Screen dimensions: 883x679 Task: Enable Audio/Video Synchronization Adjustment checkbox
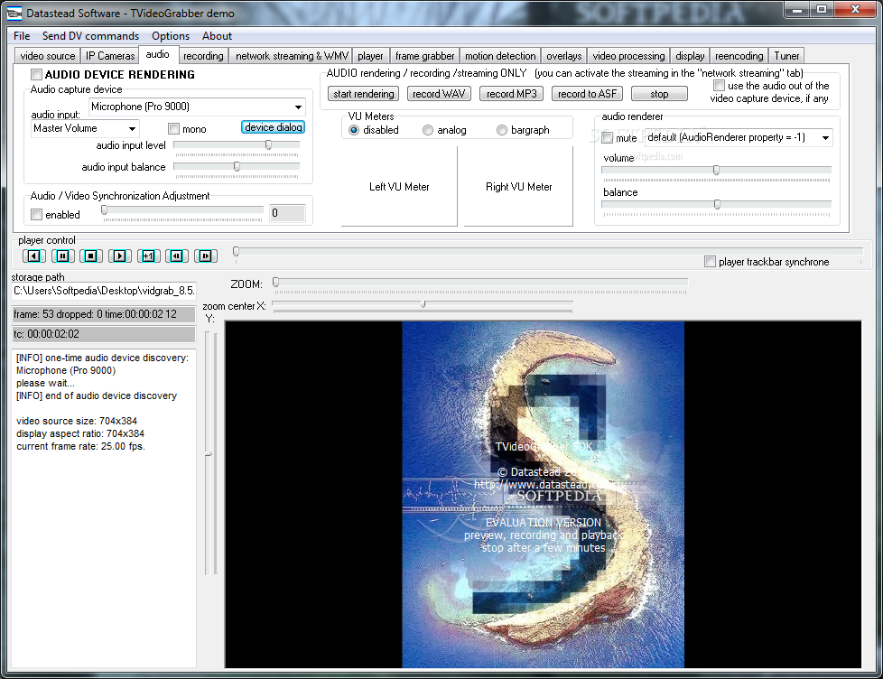37,215
